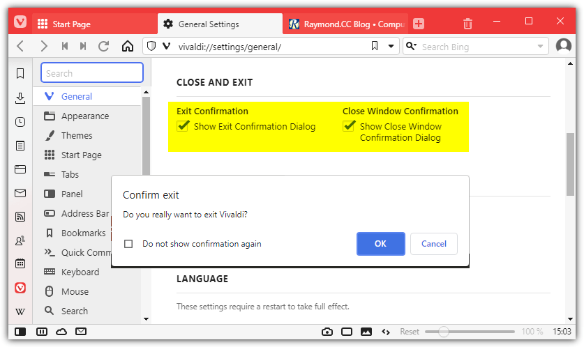The width and height of the screenshot is (584, 347).
Task: Adjust the zoom slider handle
Action: coord(443,332)
